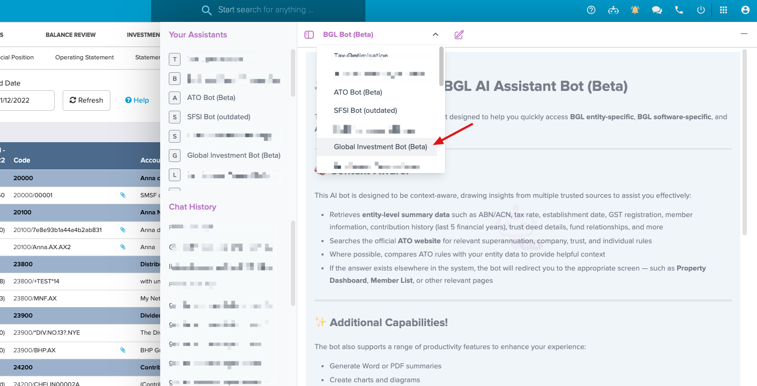Open ATO Bot (Beta) from Your Assistants
This screenshot has width=757, height=386.
(x=211, y=98)
